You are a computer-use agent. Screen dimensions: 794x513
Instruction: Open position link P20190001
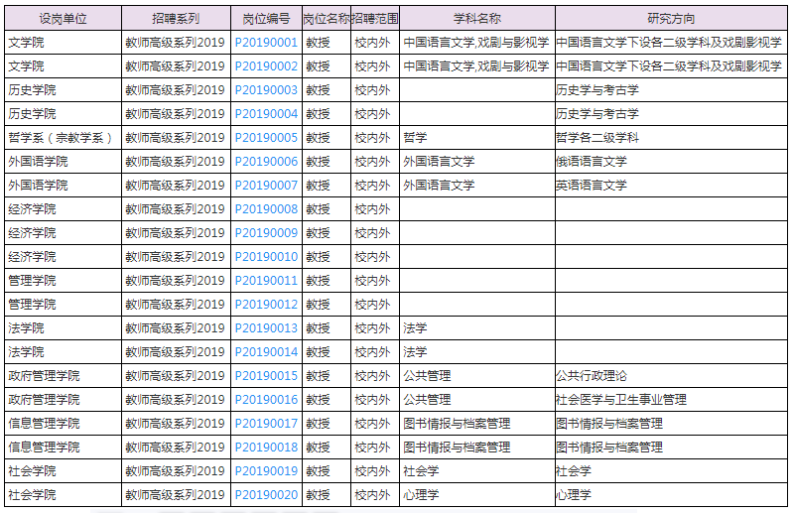266,43
